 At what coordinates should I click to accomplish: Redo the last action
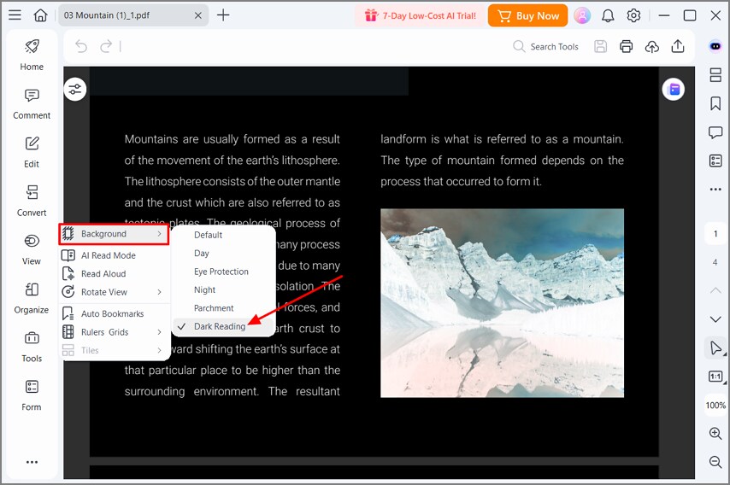106,46
